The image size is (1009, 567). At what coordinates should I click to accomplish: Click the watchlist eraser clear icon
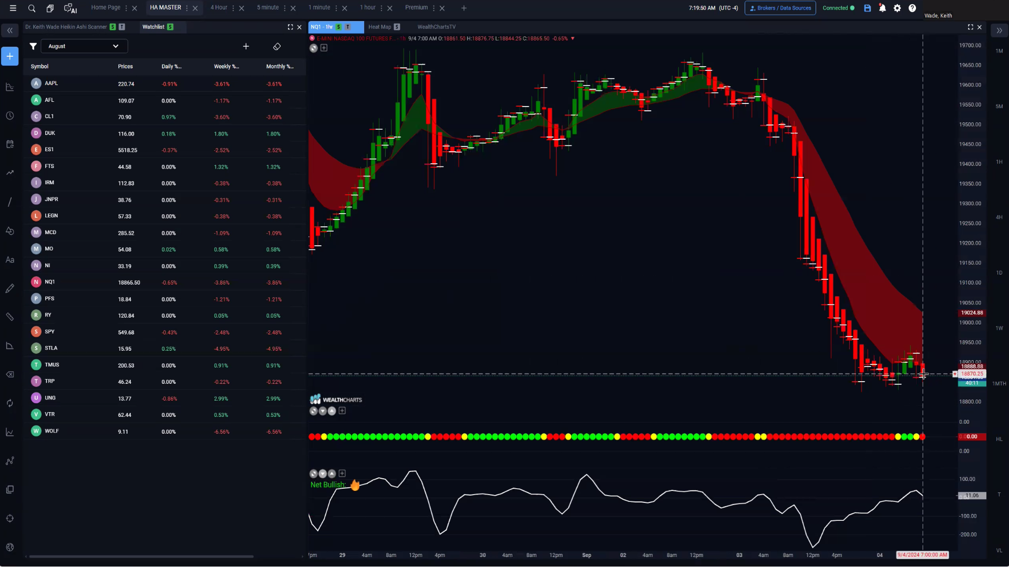coord(277,46)
